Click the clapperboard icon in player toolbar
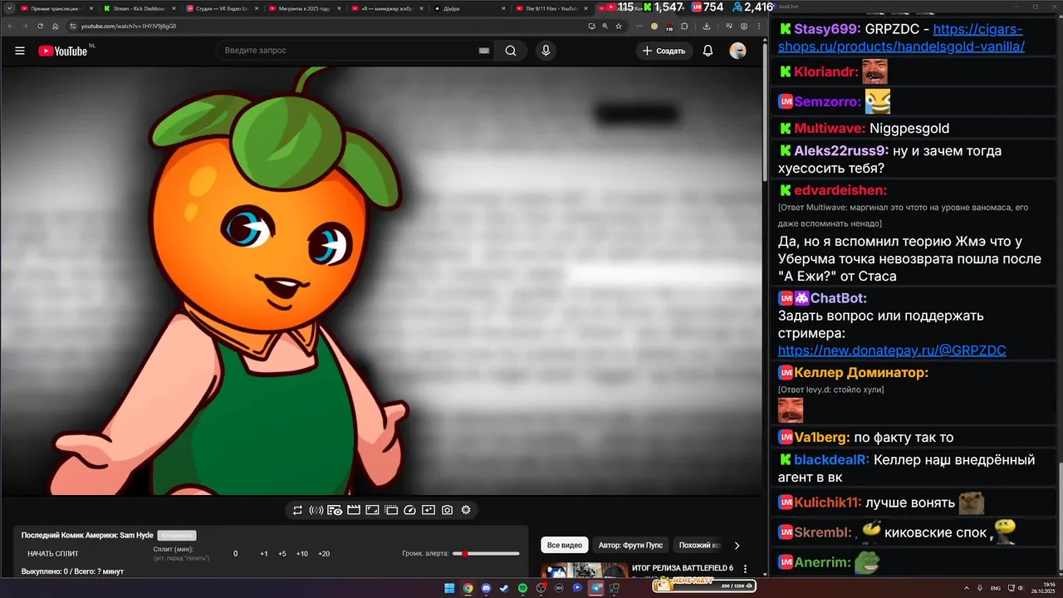Viewport: 1063px width, 598px height. (353, 510)
